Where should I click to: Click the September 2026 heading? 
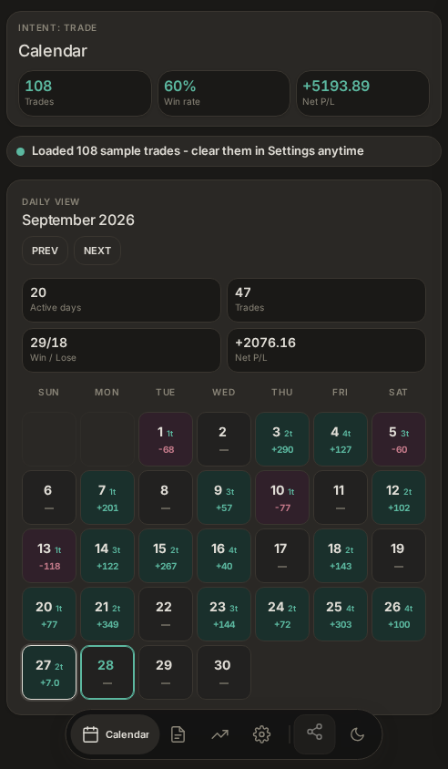coord(78,220)
